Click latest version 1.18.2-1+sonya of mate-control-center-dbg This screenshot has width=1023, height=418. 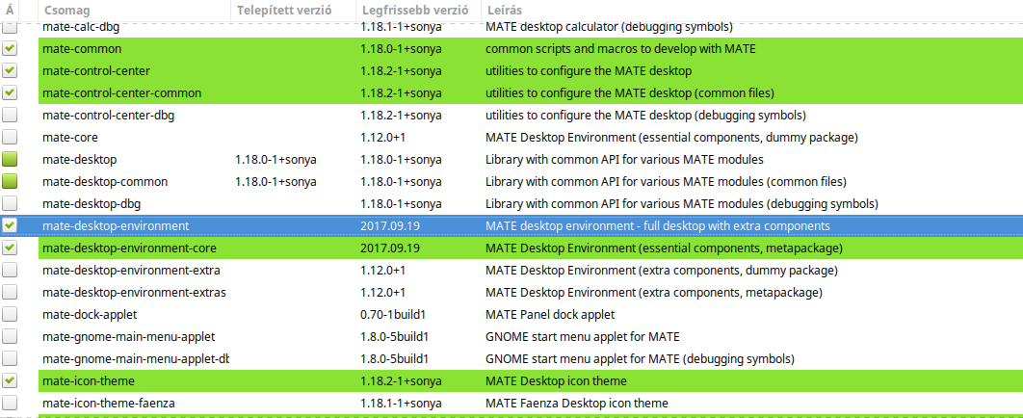(402, 116)
